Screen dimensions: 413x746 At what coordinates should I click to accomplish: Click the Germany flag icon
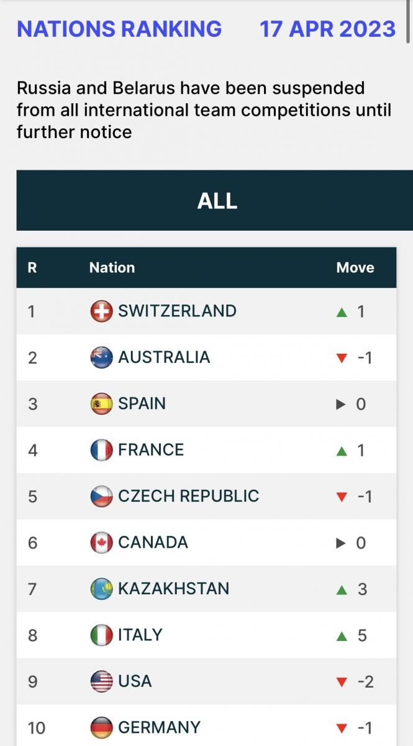(101, 727)
